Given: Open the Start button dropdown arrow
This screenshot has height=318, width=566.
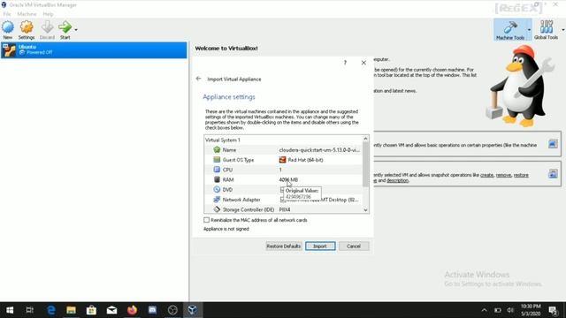Looking at the screenshot, I should pos(76,30).
